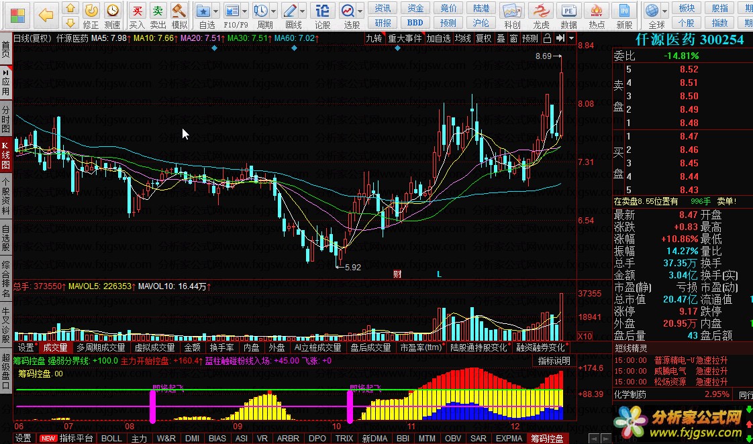The width and height of the screenshot is (753, 444).
Task: Click the blue L marker on chart
Action: (439, 274)
